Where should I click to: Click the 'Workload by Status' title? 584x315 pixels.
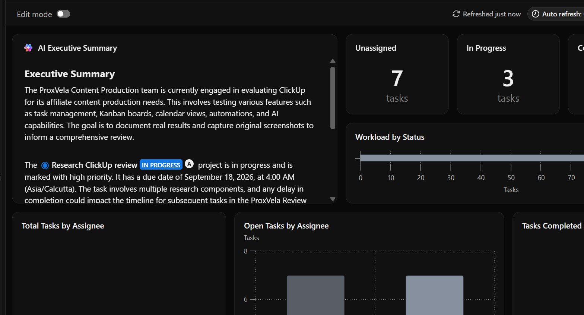click(390, 137)
